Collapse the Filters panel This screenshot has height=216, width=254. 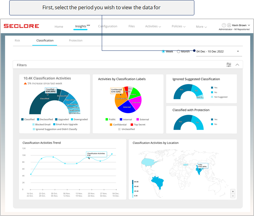[237, 65]
